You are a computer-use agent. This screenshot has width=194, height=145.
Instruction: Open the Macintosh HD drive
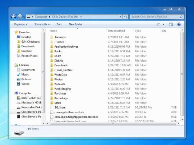[31, 103]
